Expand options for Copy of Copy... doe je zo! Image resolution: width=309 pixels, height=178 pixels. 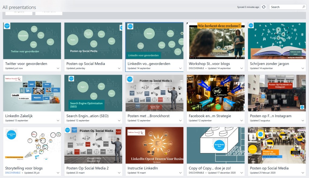(242, 173)
